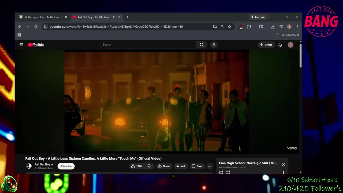Start a voice search with the microphone
The height and width of the screenshot is (193, 343).
coord(214,45)
